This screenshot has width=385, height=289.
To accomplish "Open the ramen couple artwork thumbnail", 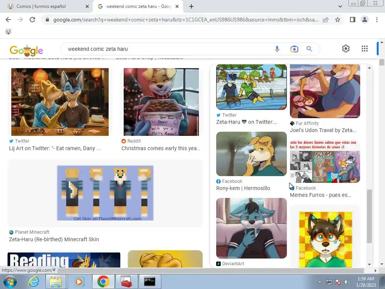I will [60, 102].
